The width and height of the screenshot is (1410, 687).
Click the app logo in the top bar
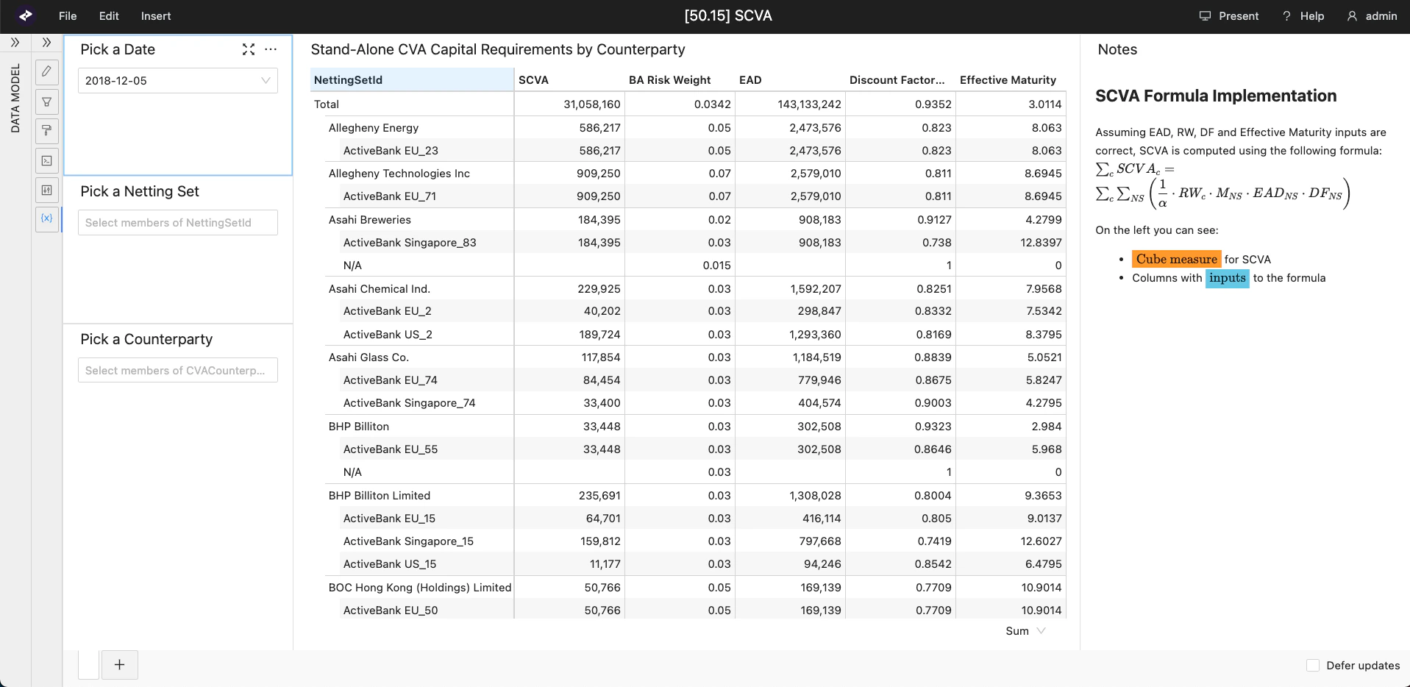pyautogui.click(x=26, y=15)
